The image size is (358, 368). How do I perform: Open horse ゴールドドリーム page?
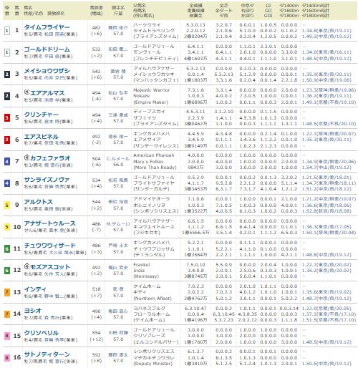47,49
